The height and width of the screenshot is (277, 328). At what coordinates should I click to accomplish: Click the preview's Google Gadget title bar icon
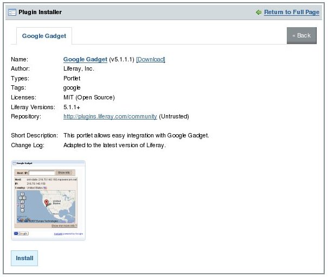pos(15,163)
